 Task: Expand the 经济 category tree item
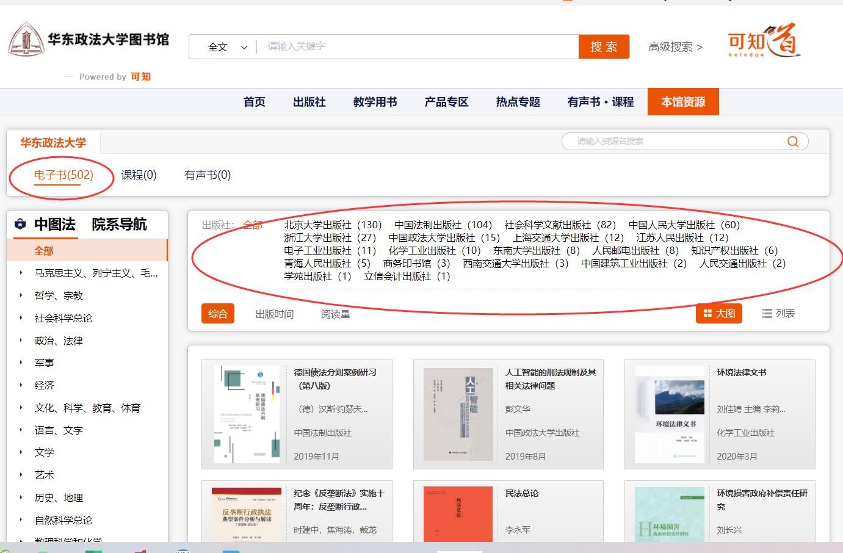pos(21,385)
